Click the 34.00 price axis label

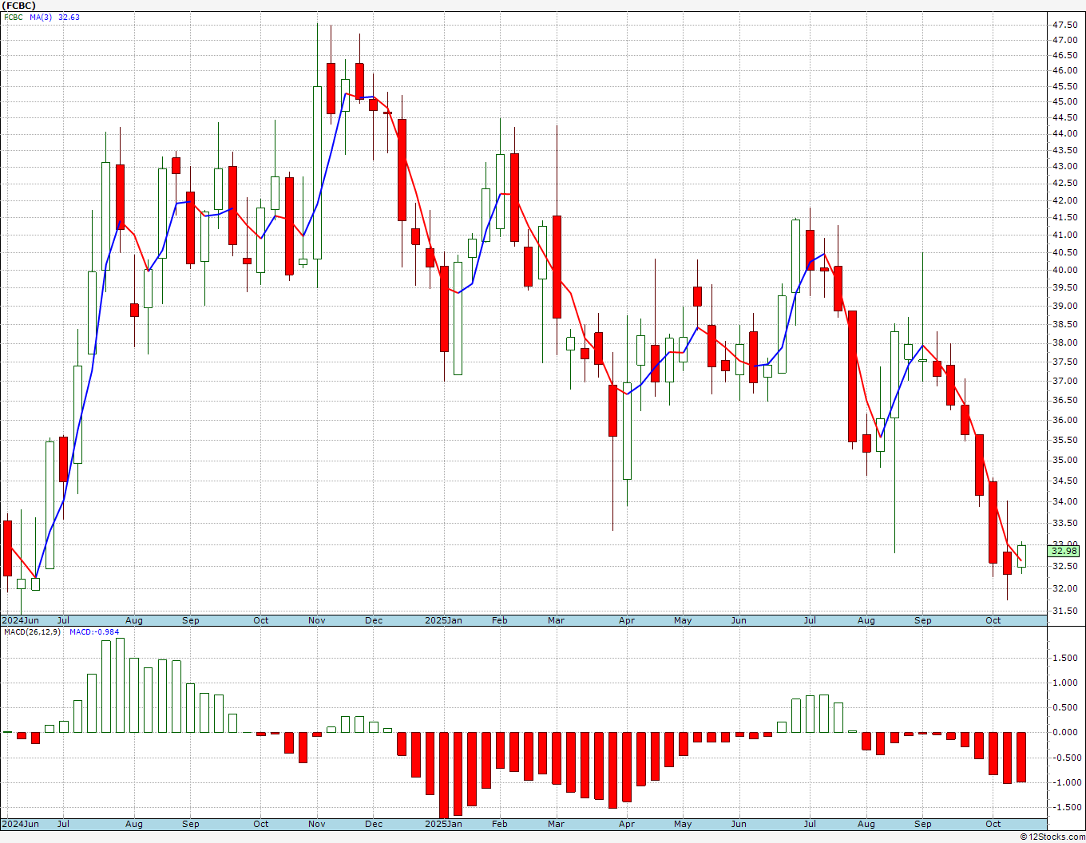pyautogui.click(x=1064, y=501)
